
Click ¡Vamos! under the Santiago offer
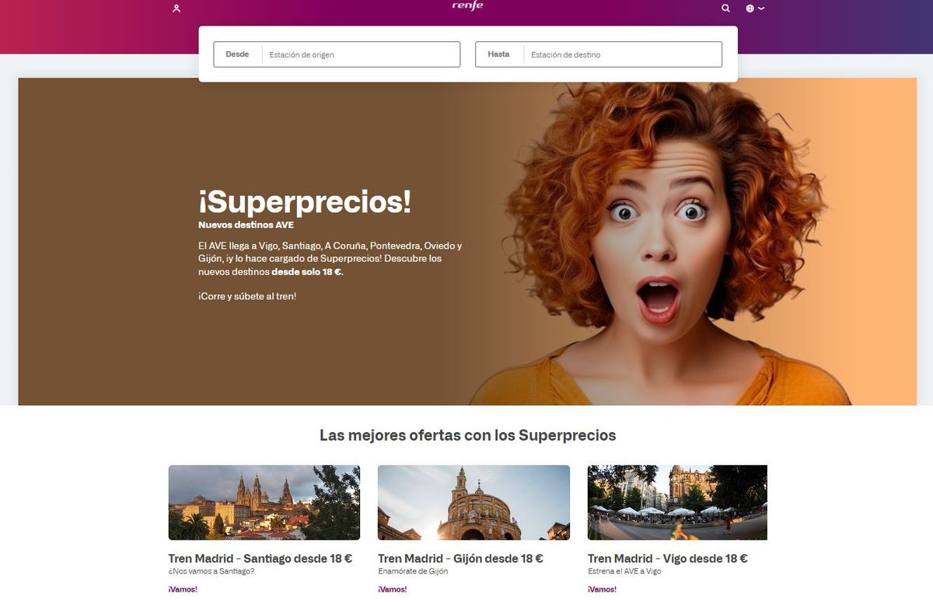click(x=183, y=589)
